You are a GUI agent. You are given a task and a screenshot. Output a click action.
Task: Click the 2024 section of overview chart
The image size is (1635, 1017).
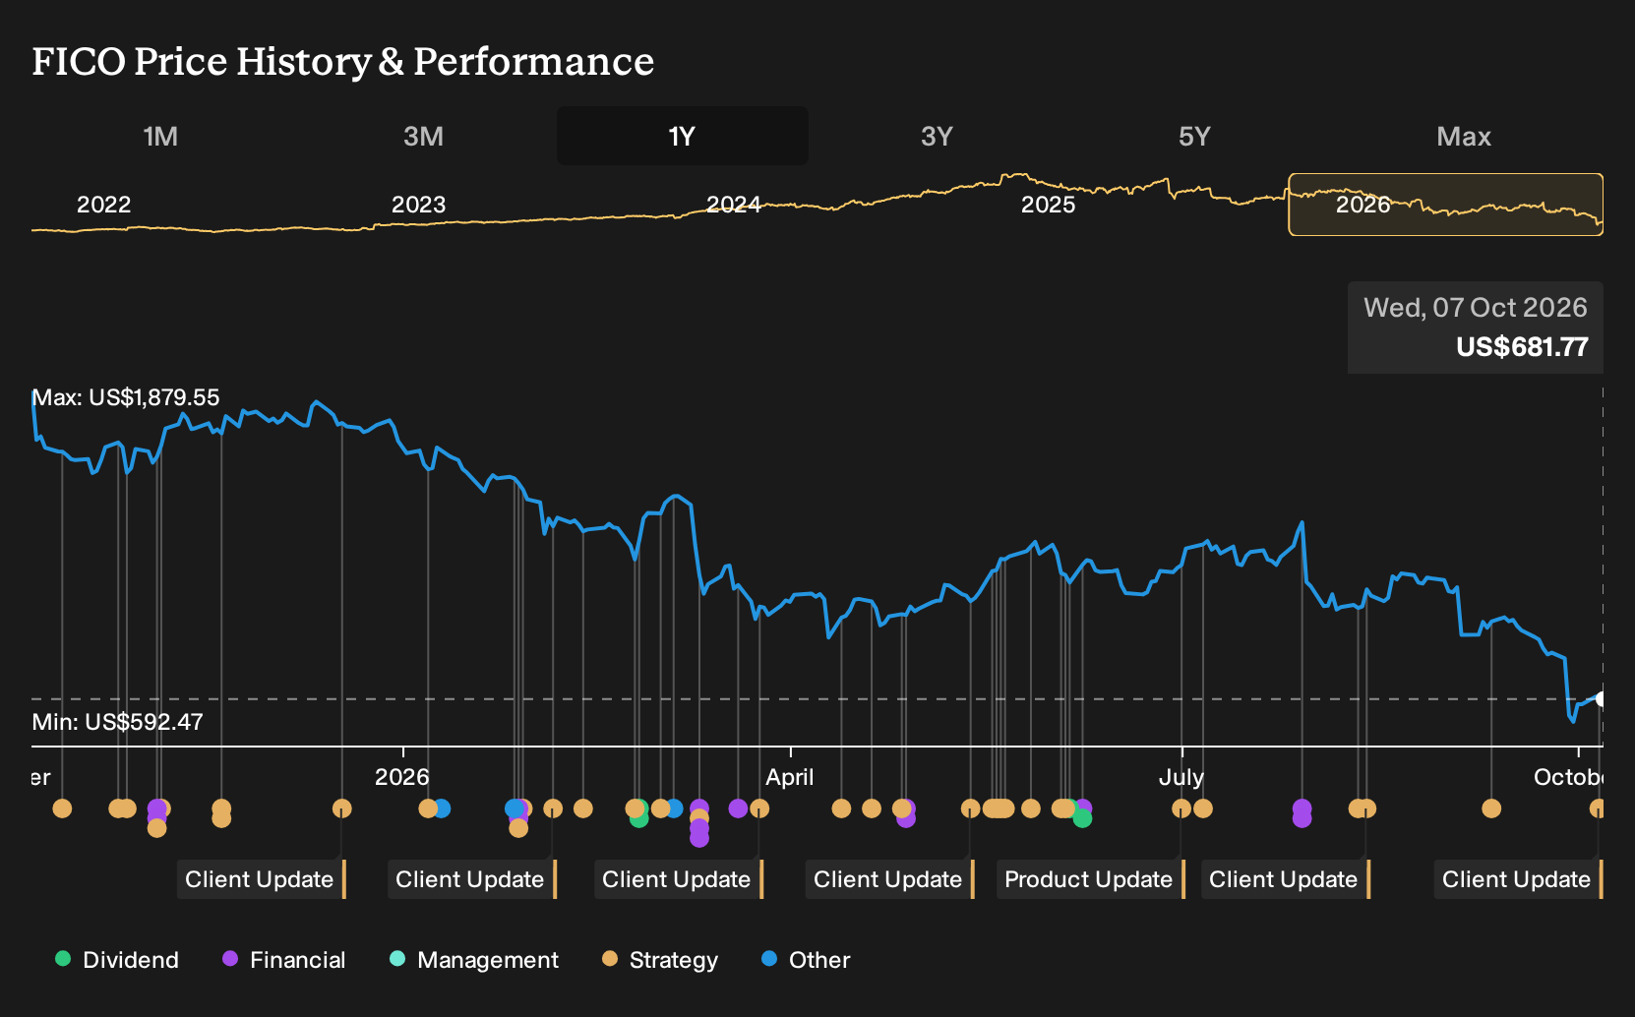(x=733, y=205)
